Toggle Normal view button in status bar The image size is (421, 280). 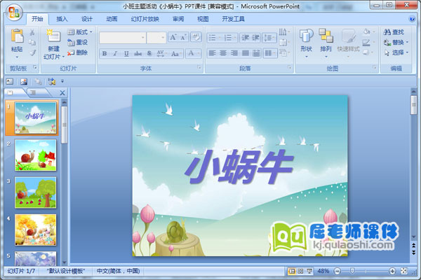291,271
